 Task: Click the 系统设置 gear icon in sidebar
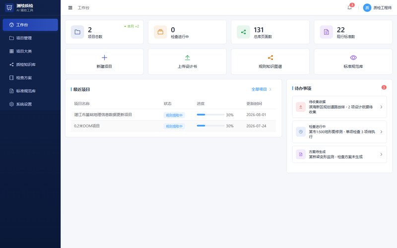[x=11, y=104]
